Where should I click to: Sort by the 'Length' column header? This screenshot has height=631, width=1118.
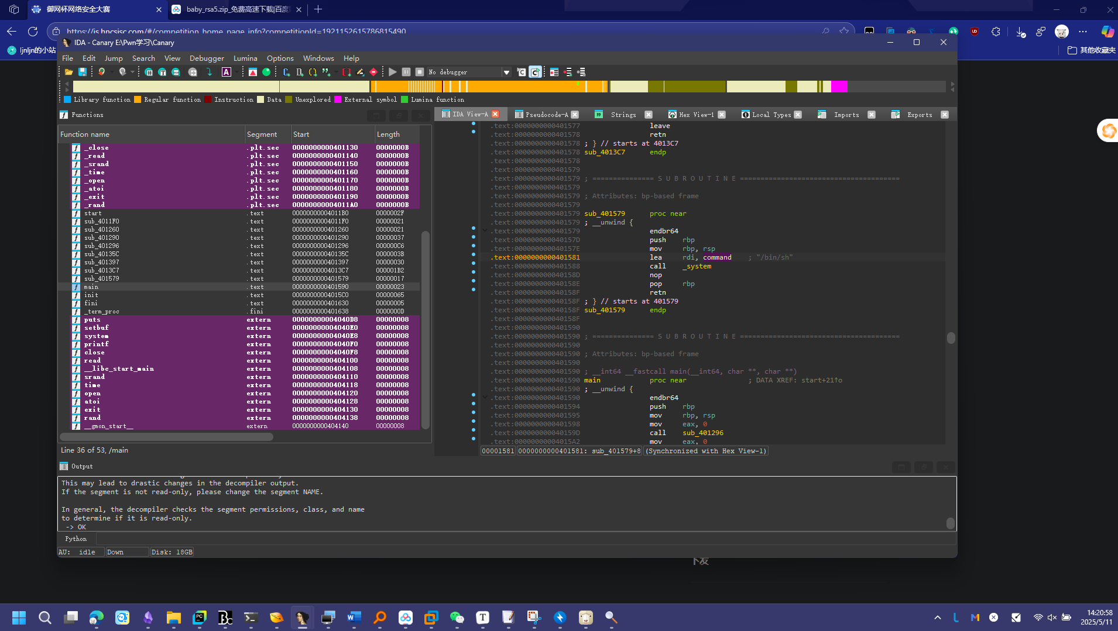[x=397, y=134]
